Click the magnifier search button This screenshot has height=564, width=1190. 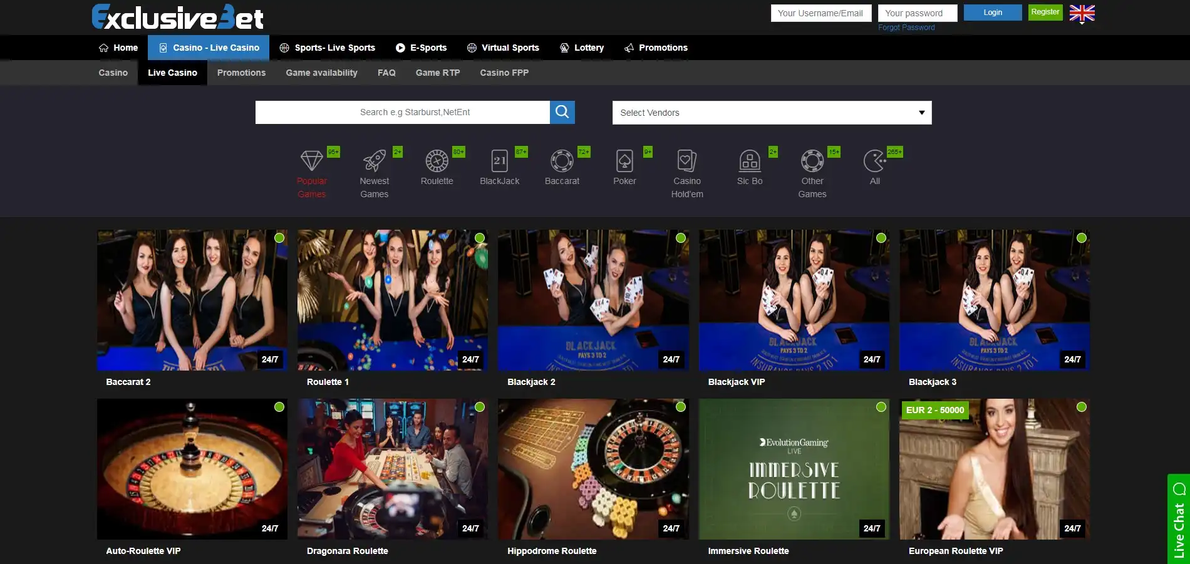pos(562,112)
